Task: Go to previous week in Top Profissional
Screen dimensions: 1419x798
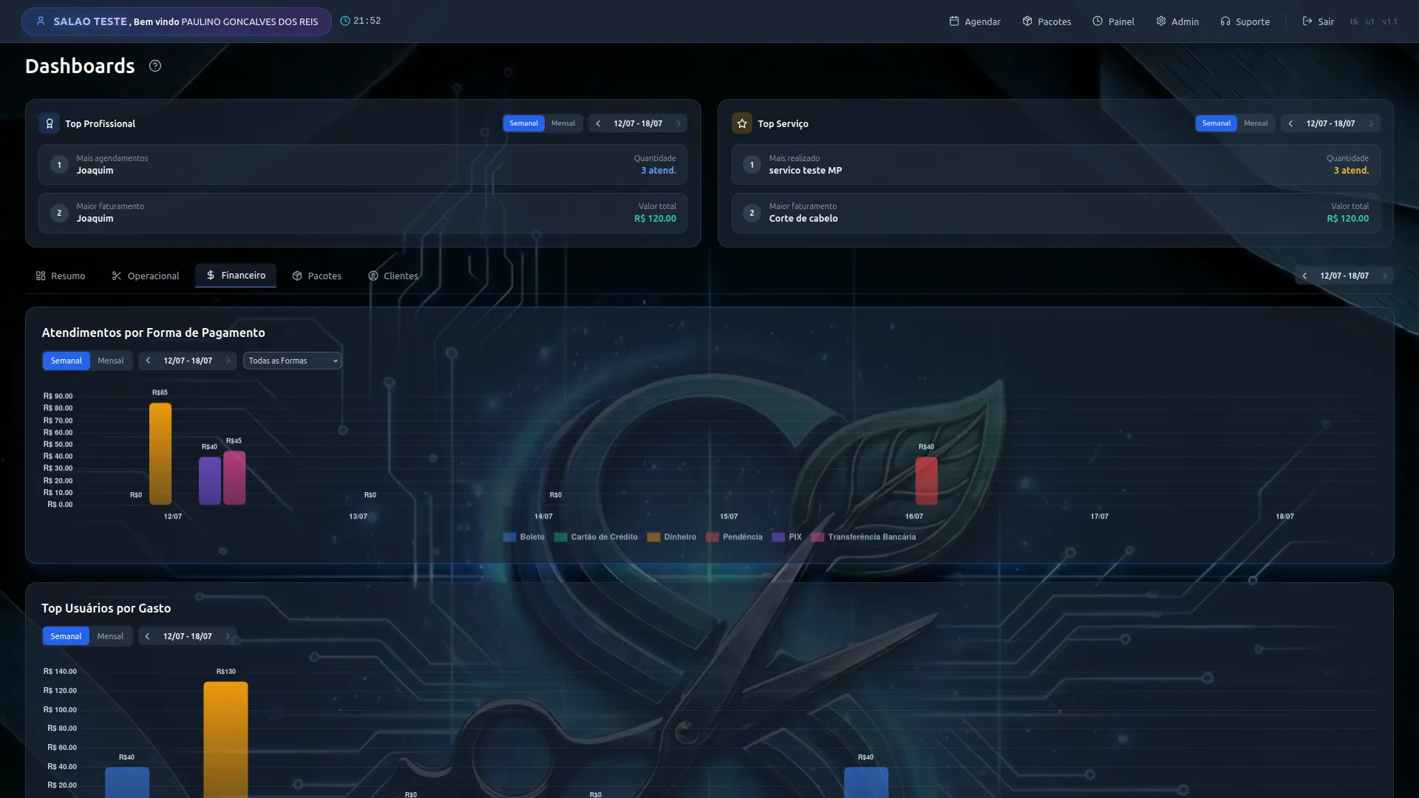Action: point(598,123)
